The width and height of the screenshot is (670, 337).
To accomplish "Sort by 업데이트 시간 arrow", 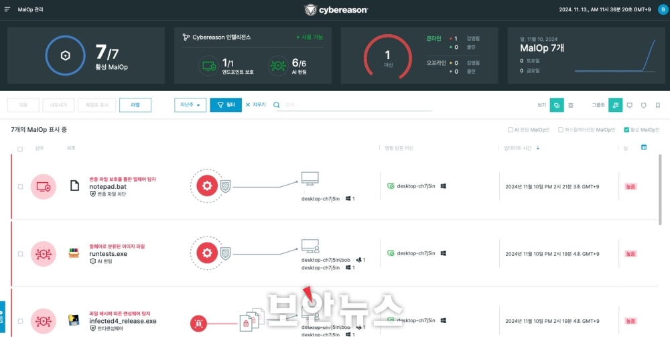I will pos(538,148).
